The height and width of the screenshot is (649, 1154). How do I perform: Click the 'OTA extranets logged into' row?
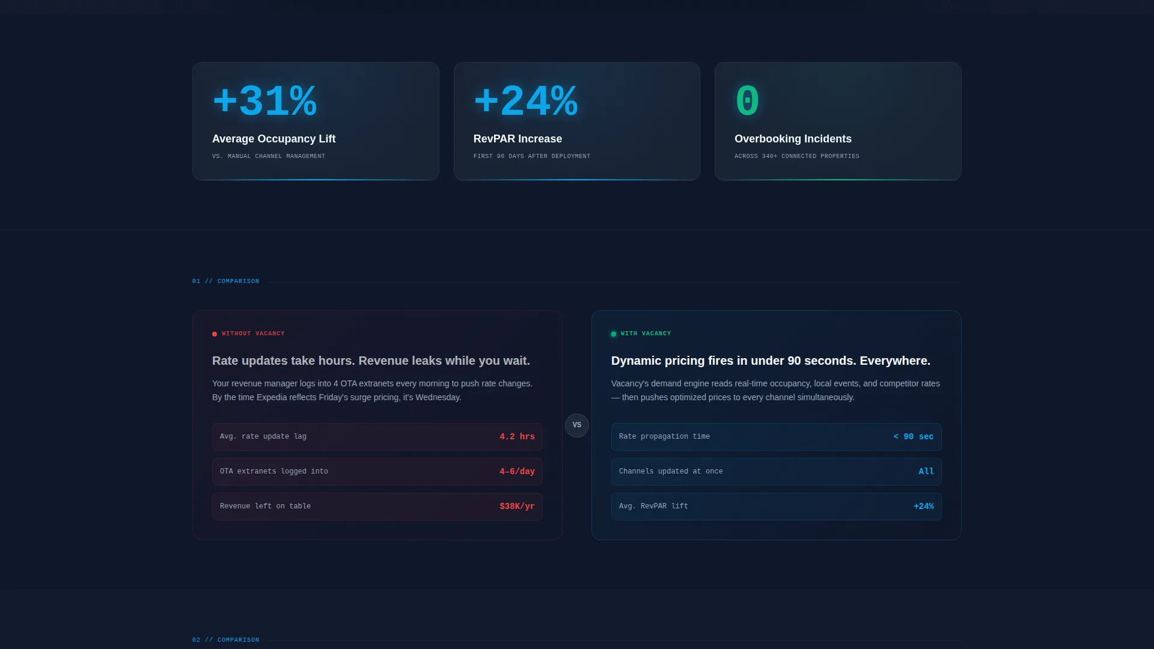click(377, 472)
